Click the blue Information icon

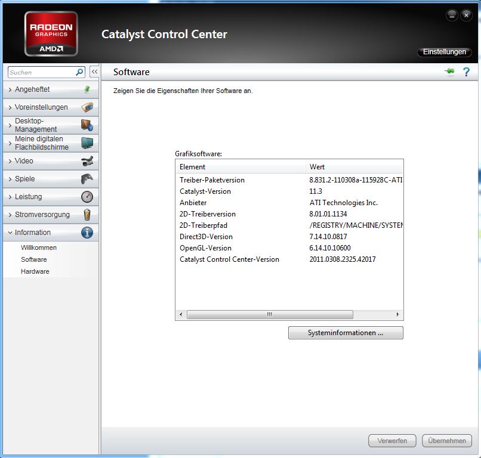pos(87,233)
